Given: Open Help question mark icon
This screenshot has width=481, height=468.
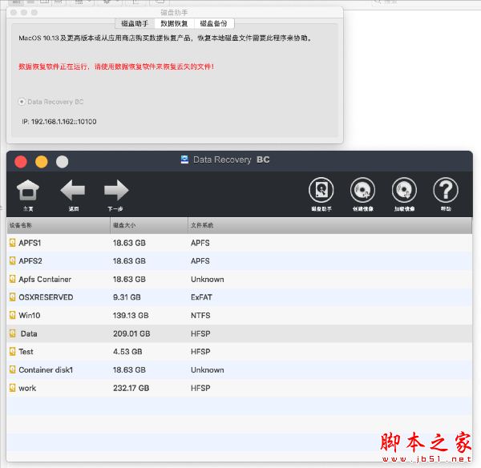Looking at the screenshot, I should (x=446, y=190).
